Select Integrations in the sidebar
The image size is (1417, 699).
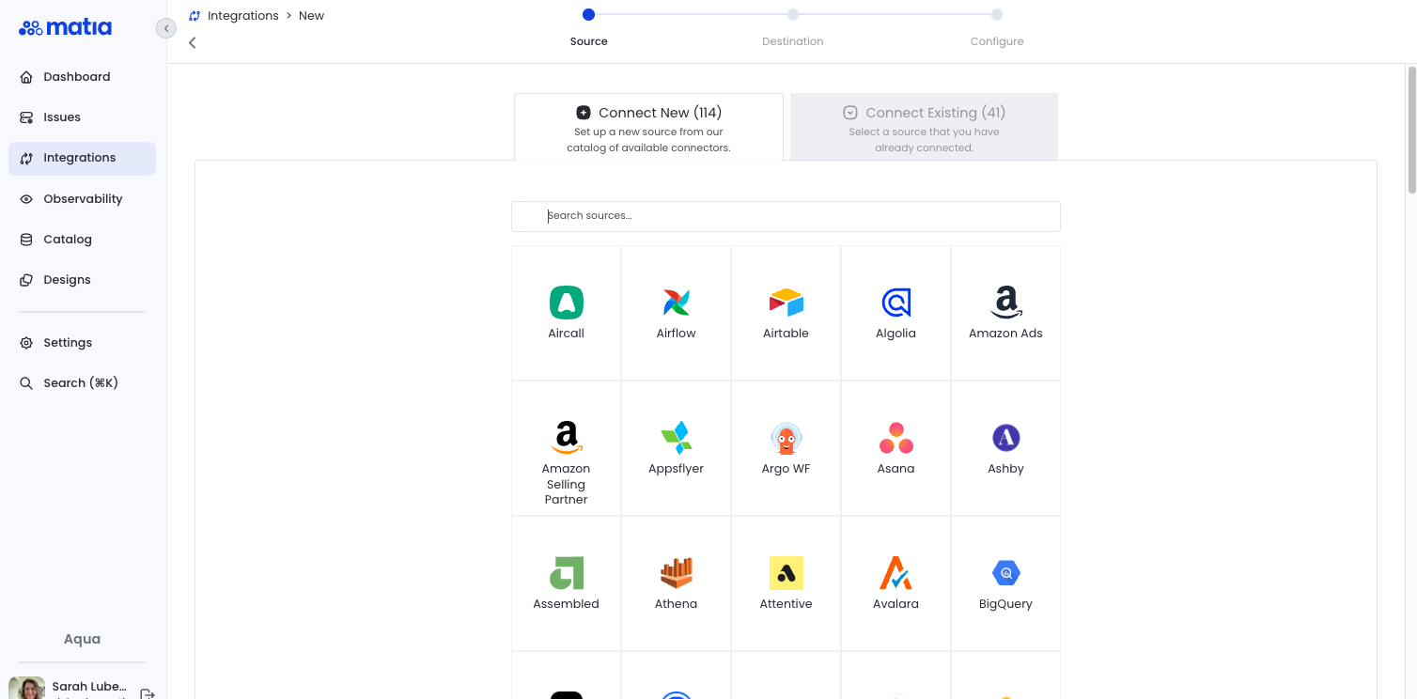(82, 158)
